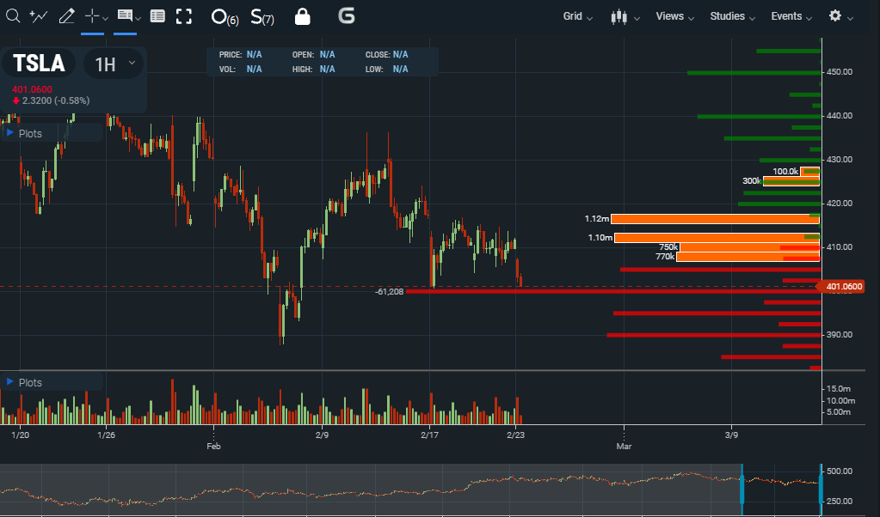Select the pencil drawing tool
Viewport: 880px width, 517px height.
click(x=66, y=16)
